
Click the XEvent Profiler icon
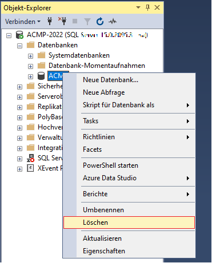30,168
